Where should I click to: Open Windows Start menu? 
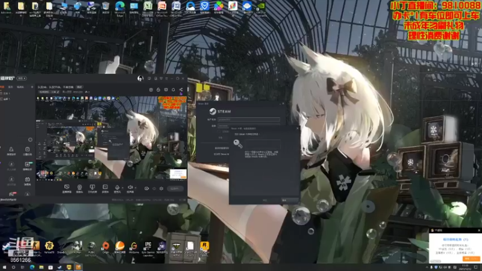click(4, 267)
